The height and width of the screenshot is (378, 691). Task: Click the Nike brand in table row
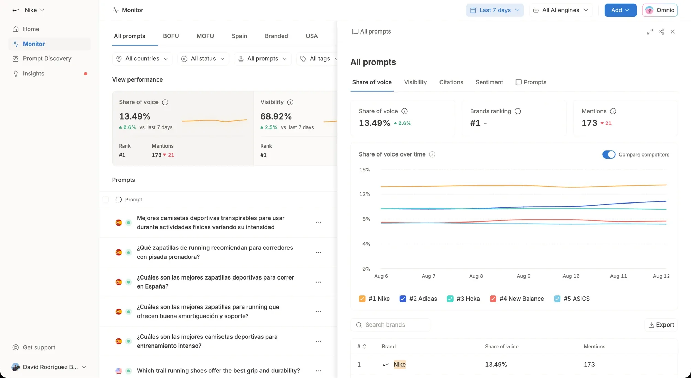tap(399, 365)
